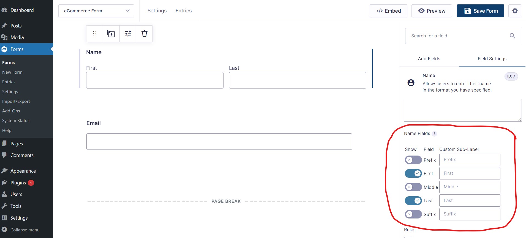Enable the Prefix name field toggle
The image size is (526, 238).
[x=413, y=160]
